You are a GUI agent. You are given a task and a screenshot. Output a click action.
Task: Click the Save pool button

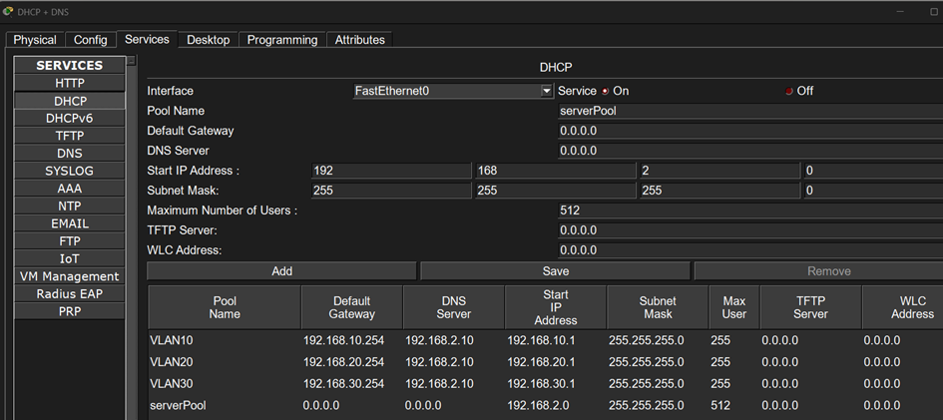(x=555, y=271)
